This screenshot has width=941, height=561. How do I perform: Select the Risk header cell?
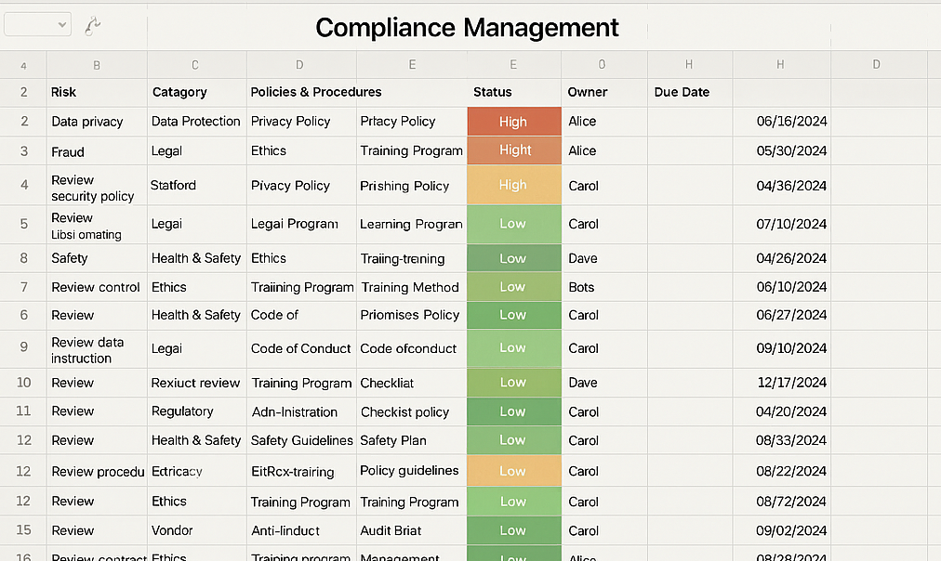(96, 92)
